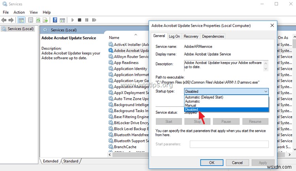Choose Disabled in the startup list
This screenshot has height=171, width=296.
point(226,109)
